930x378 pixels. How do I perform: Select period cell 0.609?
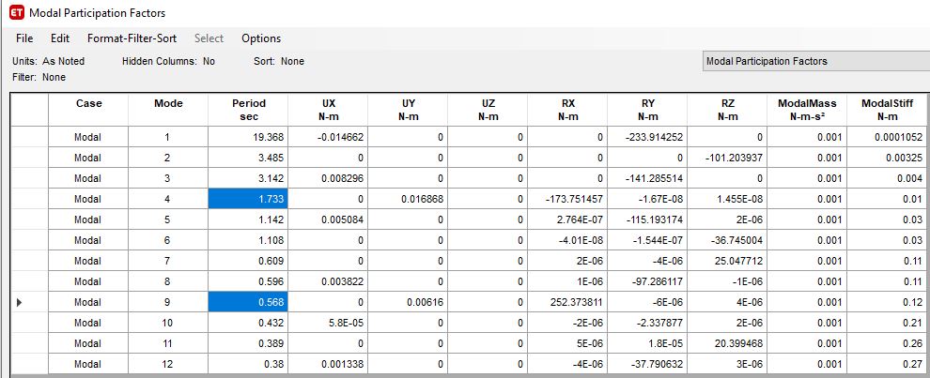pos(248,261)
